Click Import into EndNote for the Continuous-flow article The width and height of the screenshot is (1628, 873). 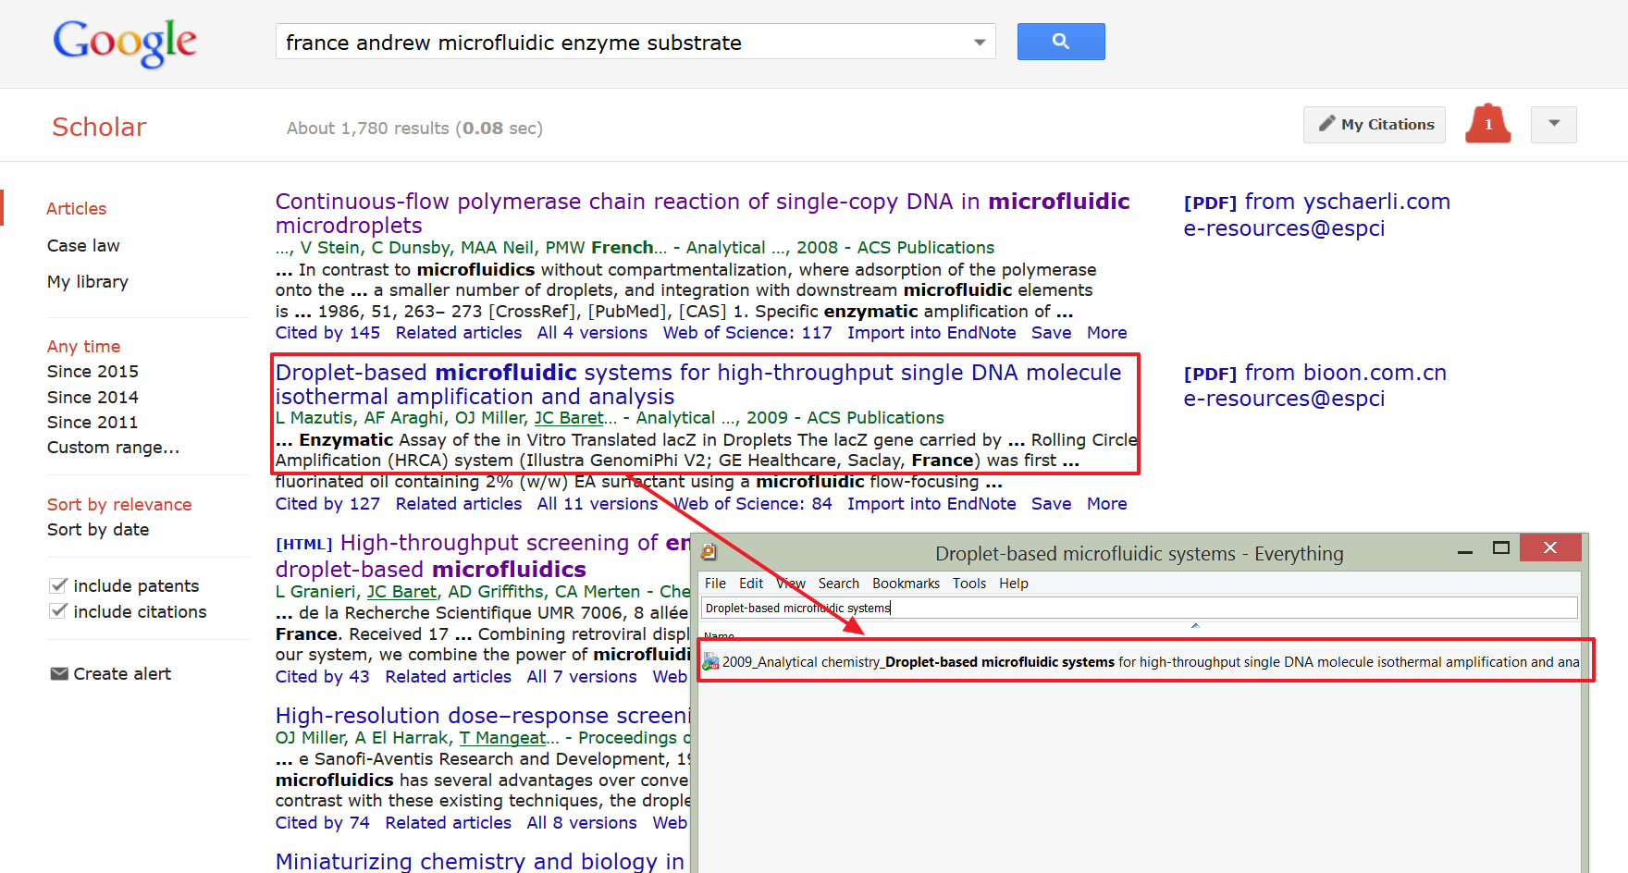point(931,333)
